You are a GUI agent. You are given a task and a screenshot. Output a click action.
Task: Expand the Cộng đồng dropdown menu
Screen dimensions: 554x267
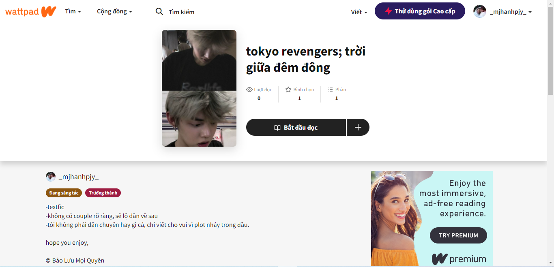coord(114,12)
